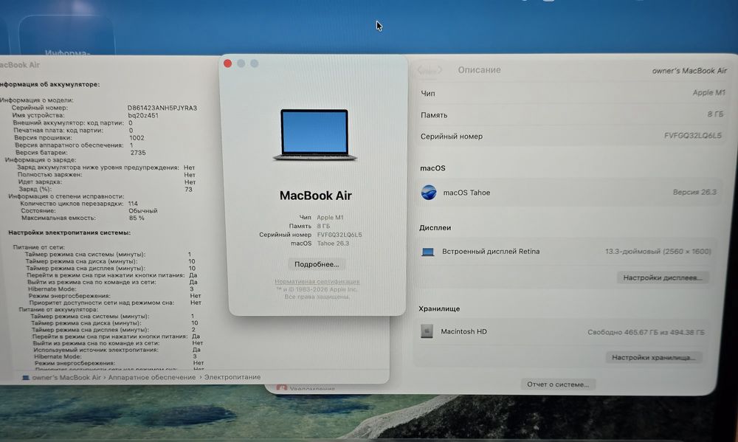
Task: Click serial number FVFGQ32LQ6L5 in System Settings
Action: [692, 136]
